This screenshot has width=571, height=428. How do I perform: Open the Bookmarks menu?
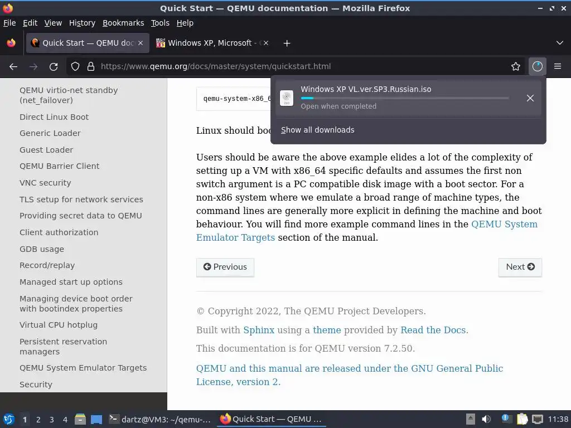point(123,23)
